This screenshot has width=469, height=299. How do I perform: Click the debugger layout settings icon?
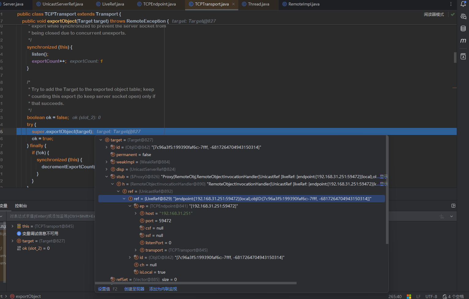click(x=453, y=206)
